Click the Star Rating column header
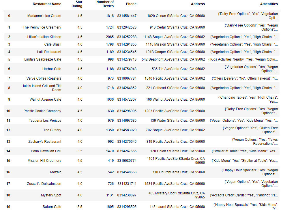 click(77, 4)
